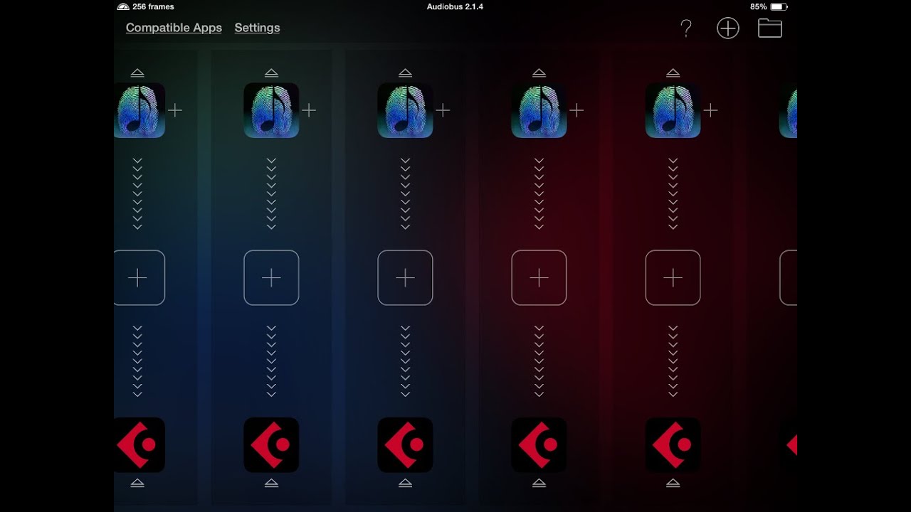Add effect in third pipeline's empty slot
Screen dimensions: 911x512
pyautogui.click(x=405, y=277)
